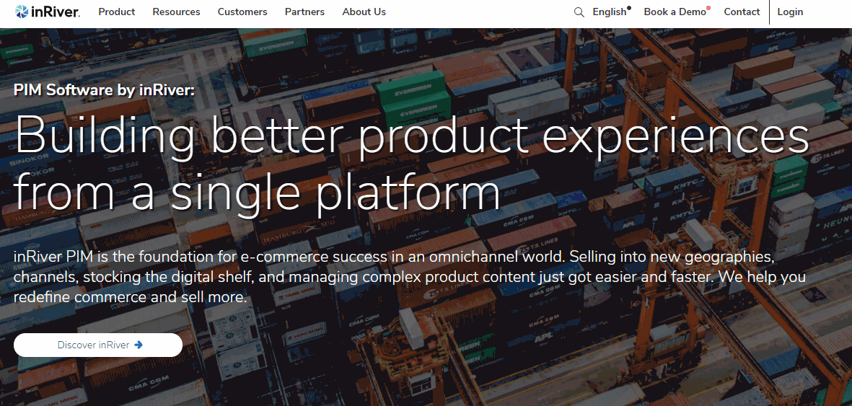
Task: Click the inRiver swirl logo icon
Action: pos(22,12)
